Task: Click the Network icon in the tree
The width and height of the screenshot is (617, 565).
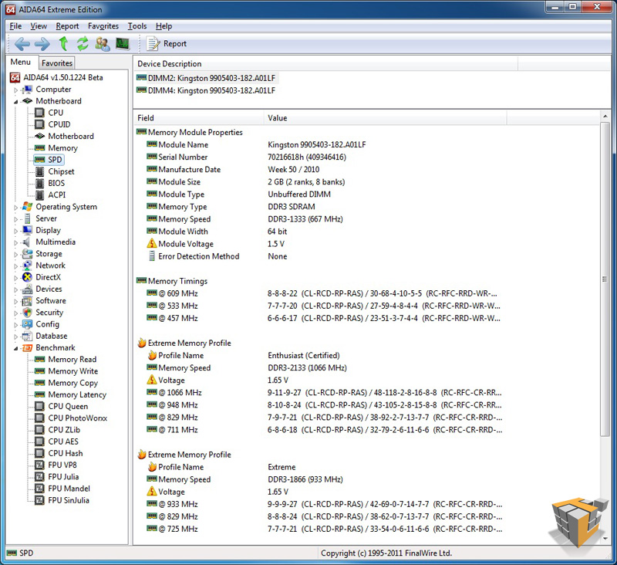Action: click(27, 266)
